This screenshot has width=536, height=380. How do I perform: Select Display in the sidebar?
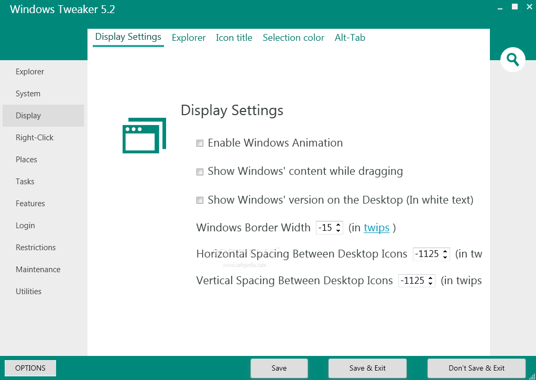(43, 116)
